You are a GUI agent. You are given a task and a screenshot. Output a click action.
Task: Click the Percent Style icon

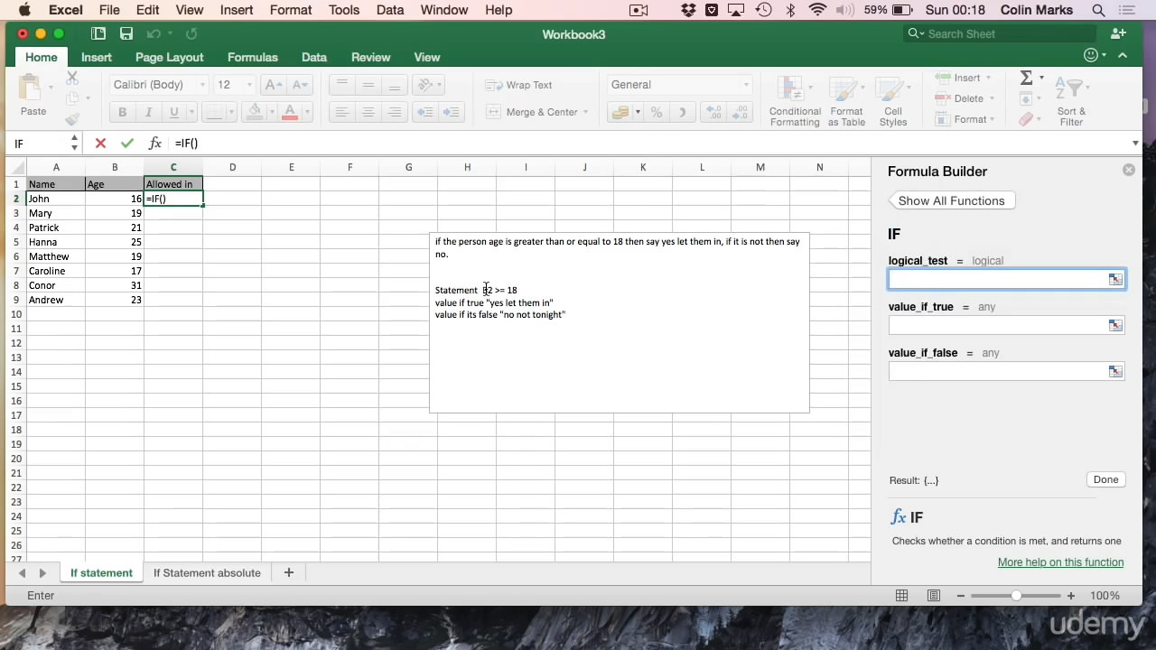tap(657, 112)
